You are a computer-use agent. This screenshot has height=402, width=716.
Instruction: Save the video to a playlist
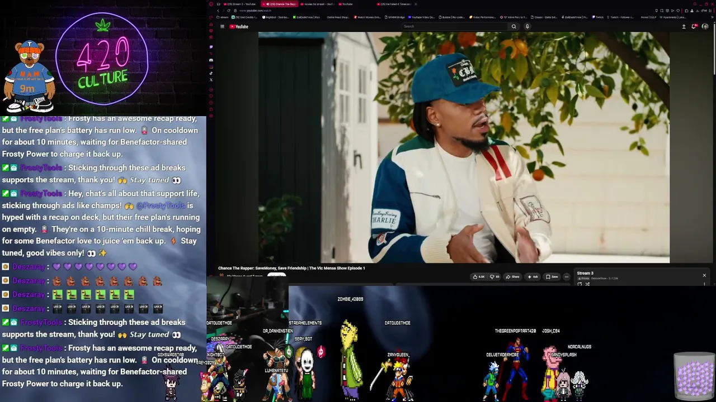pos(552,277)
